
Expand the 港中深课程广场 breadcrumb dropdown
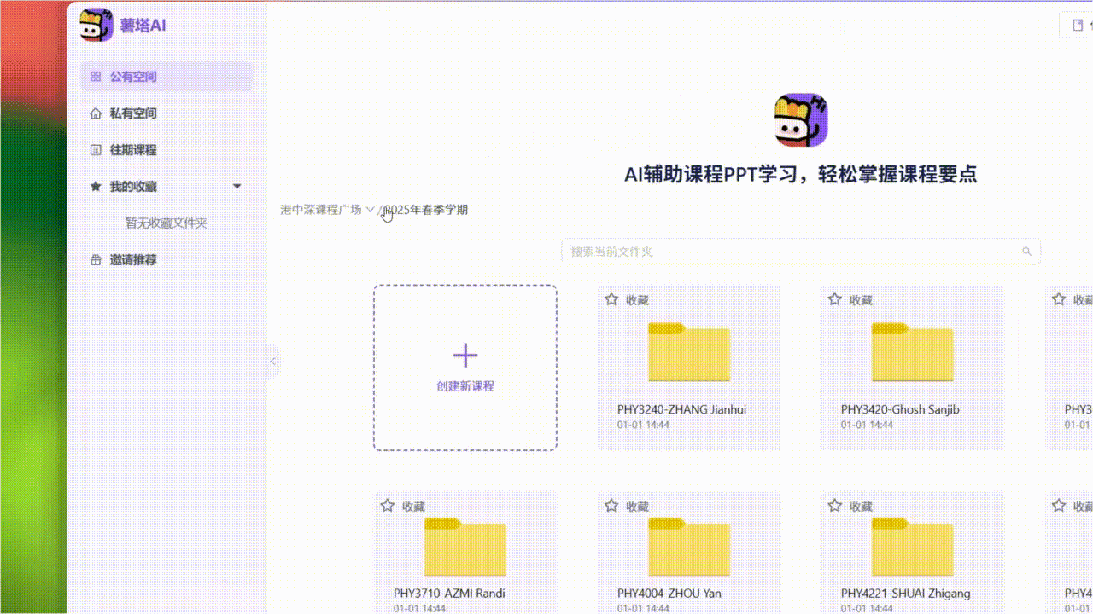click(x=370, y=210)
